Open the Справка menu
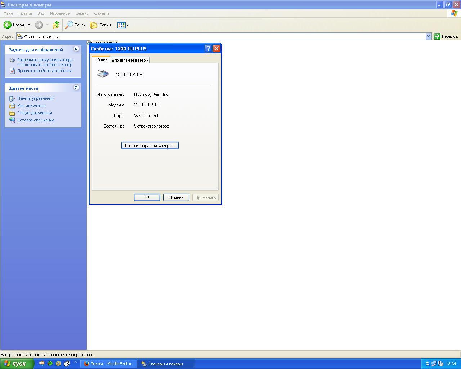Viewport: 461px width, 369px height. click(x=102, y=13)
